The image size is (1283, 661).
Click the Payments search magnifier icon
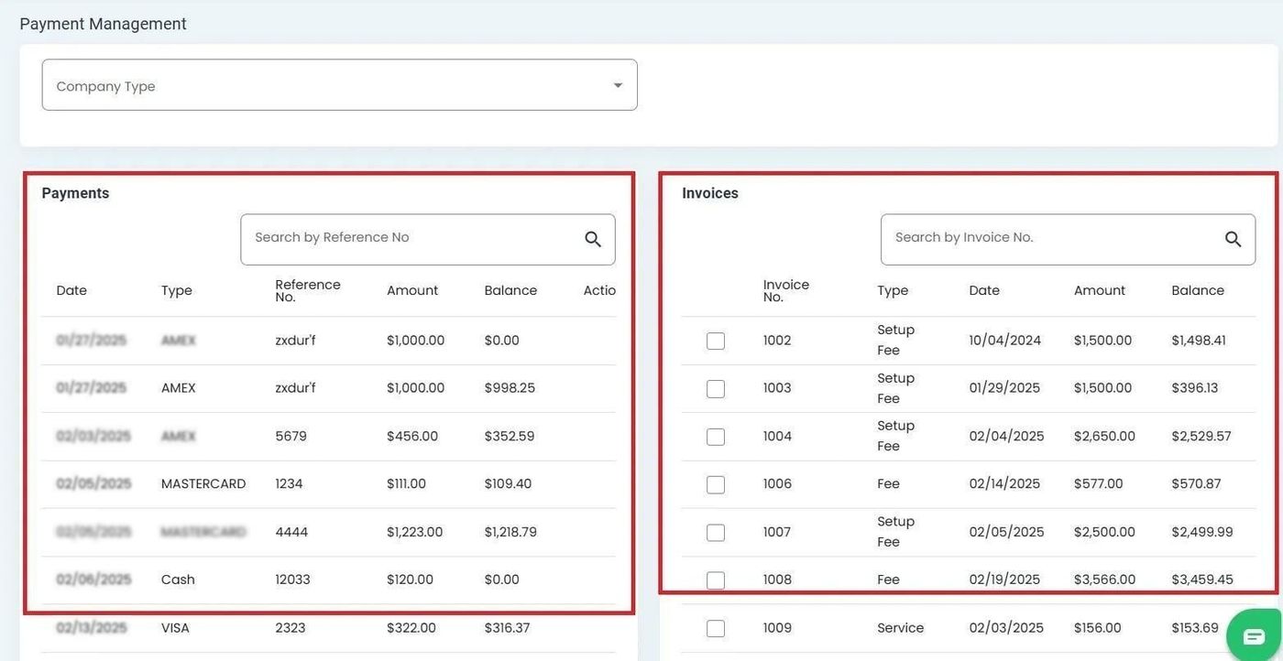pyautogui.click(x=593, y=239)
